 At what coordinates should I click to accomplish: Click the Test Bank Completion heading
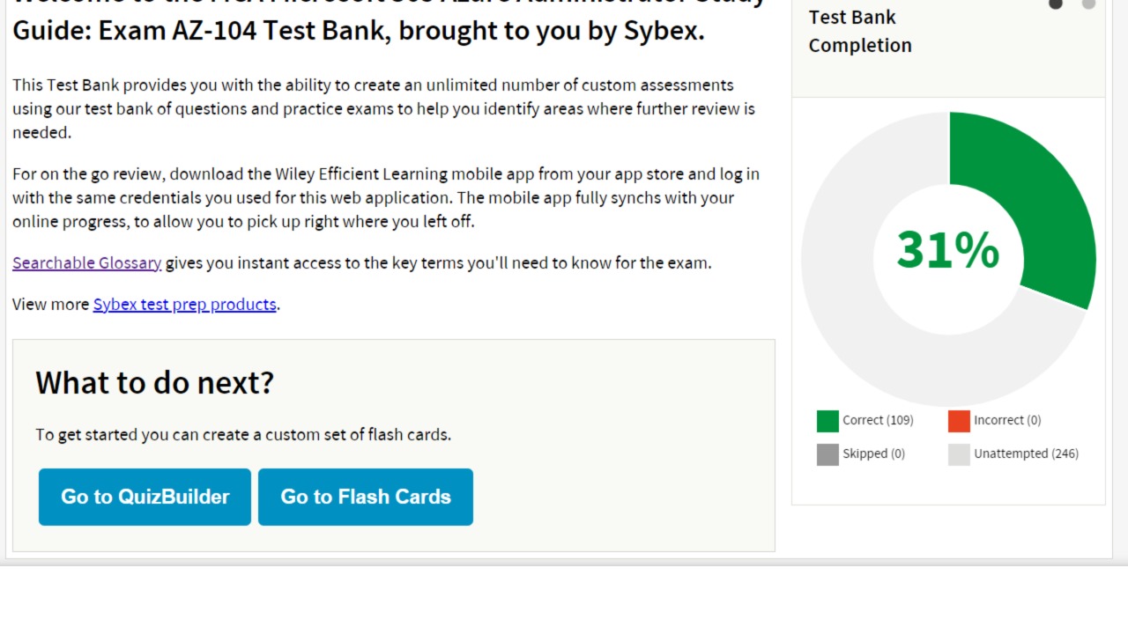859,31
